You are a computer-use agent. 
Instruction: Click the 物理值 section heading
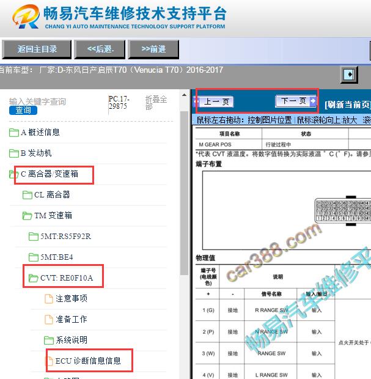coord(205,258)
